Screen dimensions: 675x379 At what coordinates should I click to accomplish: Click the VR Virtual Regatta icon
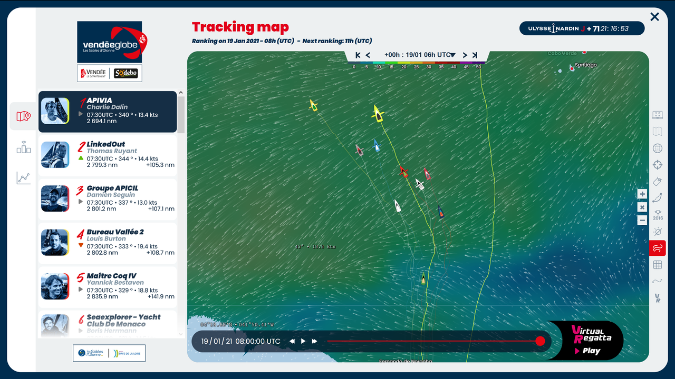click(x=657, y=298)
